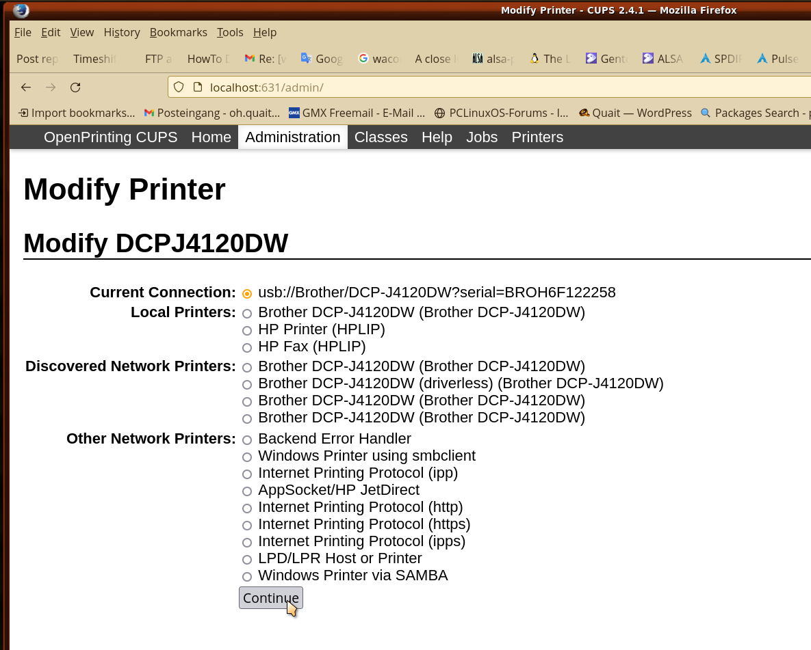Image resolution: width=811 pixels, height=650 pixels.
Task: Select the HP Printer (HPLIP) radio option
Action: click(x=247, y=331)
